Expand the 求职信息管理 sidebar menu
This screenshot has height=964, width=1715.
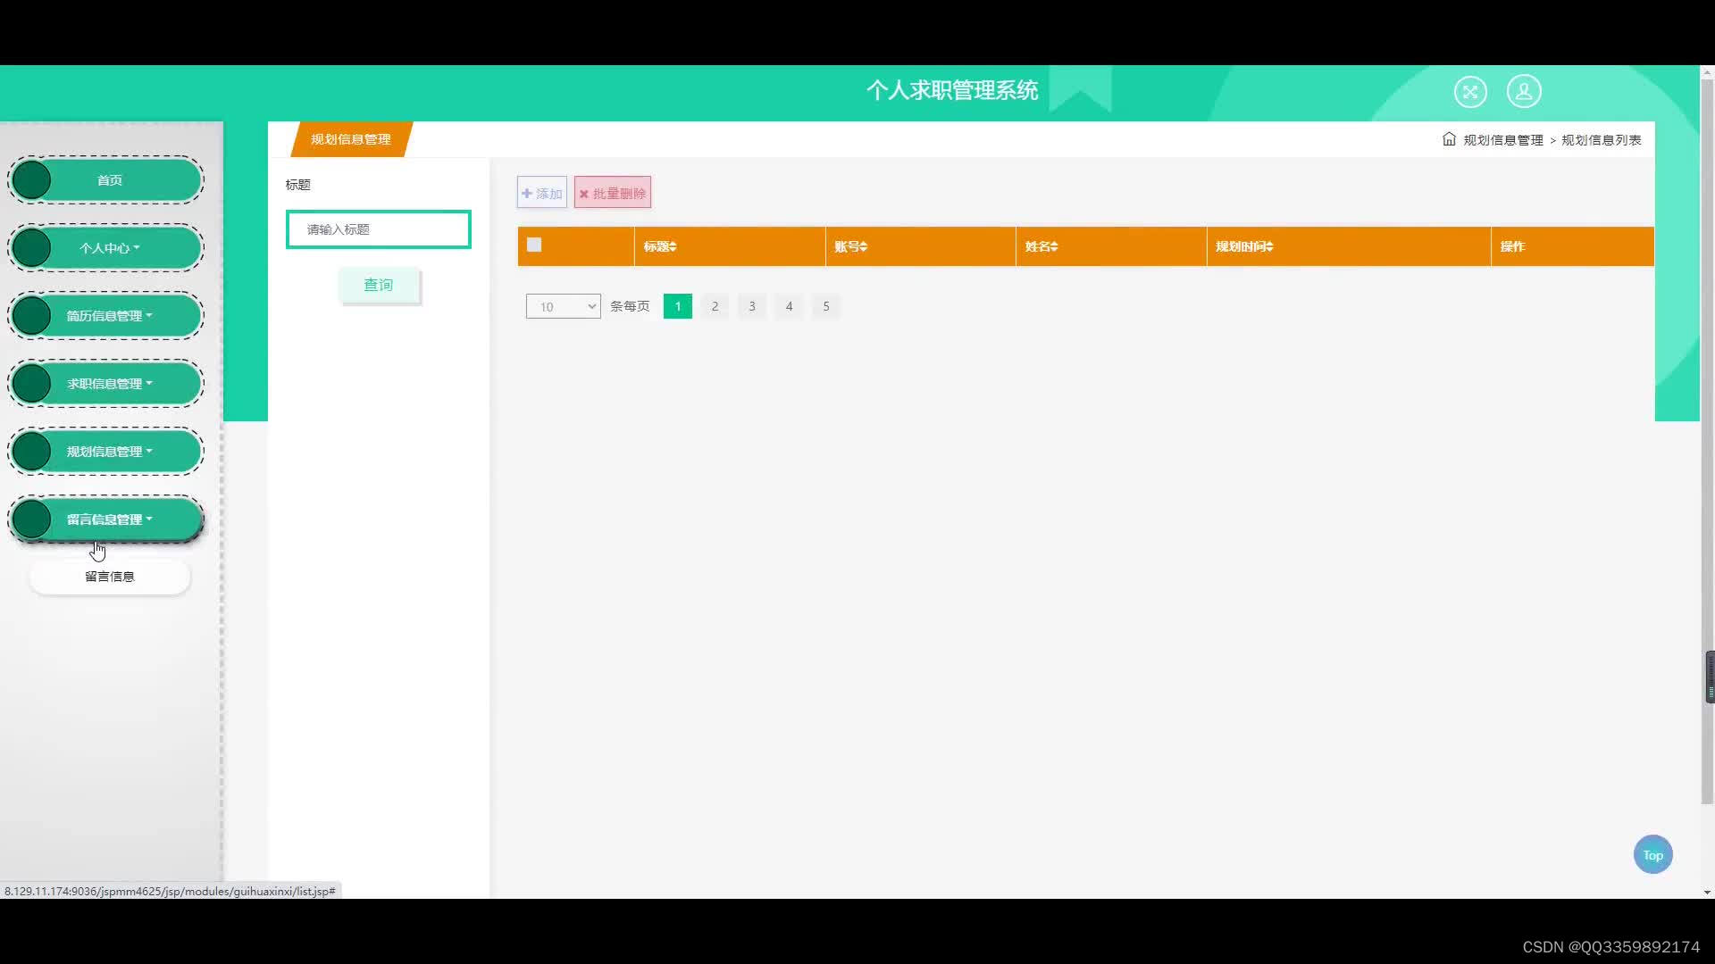tap(106, 383)
